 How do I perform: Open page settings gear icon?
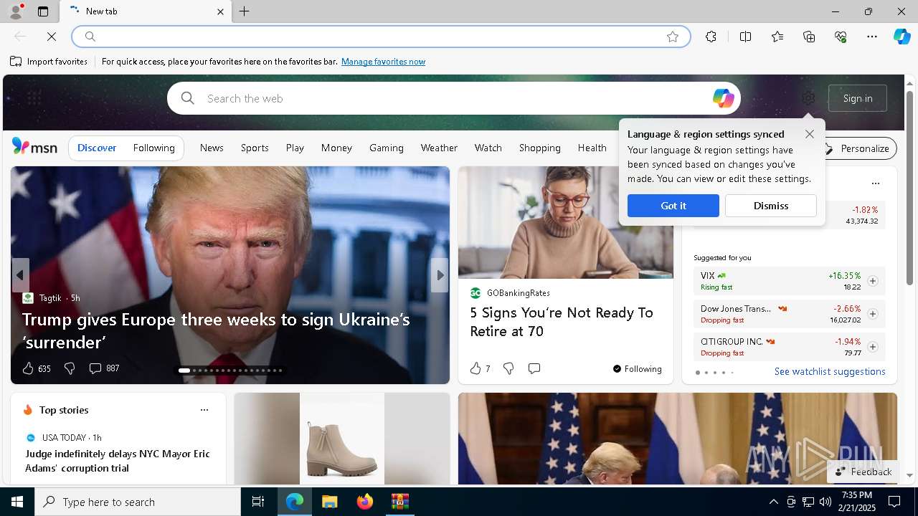click(x=808, y=98)
